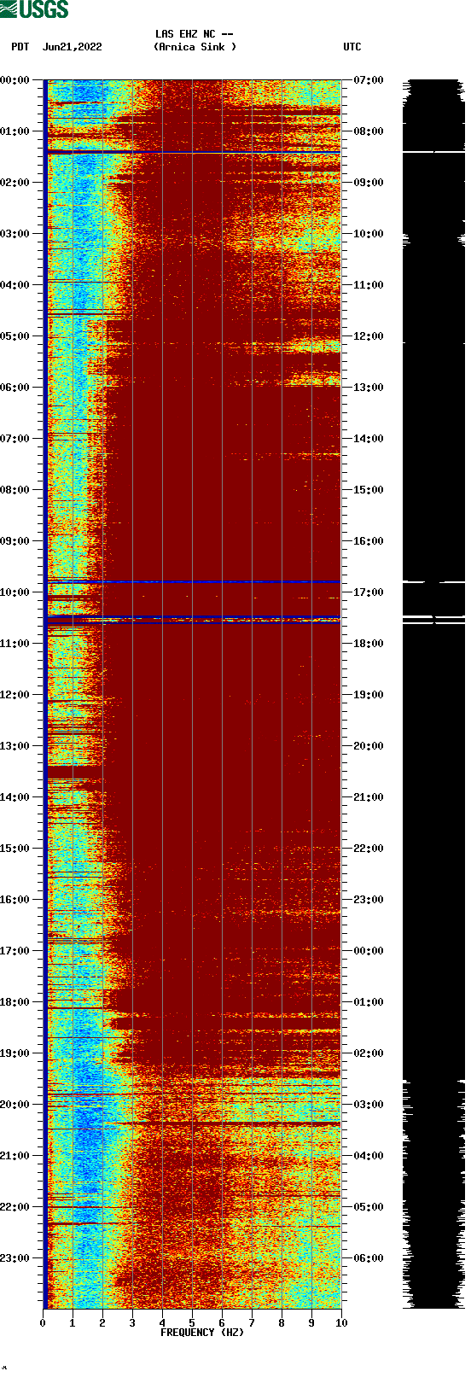471x1377 pixels.
Task: Click the date 'Jun21,2022'
Action: point(73,47)
